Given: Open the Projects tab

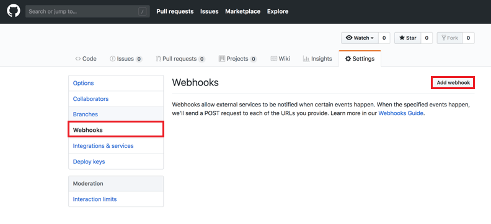Looking at the screenshot, I should pos(238,59).
